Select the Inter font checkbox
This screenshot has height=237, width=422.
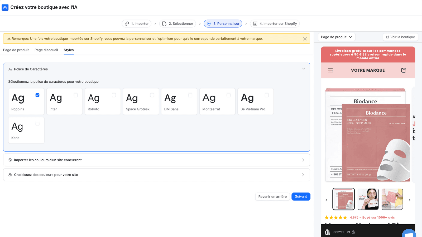[x=76, y=95]
